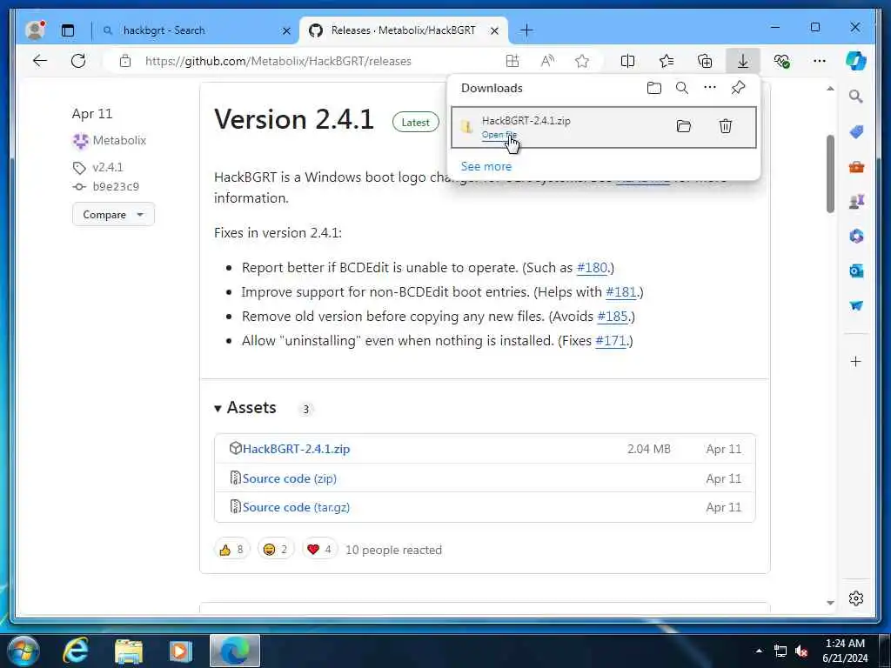This screenshot has height=668, width=891.
Task: Download Source code (zip) asset
Action: (289, 478)
